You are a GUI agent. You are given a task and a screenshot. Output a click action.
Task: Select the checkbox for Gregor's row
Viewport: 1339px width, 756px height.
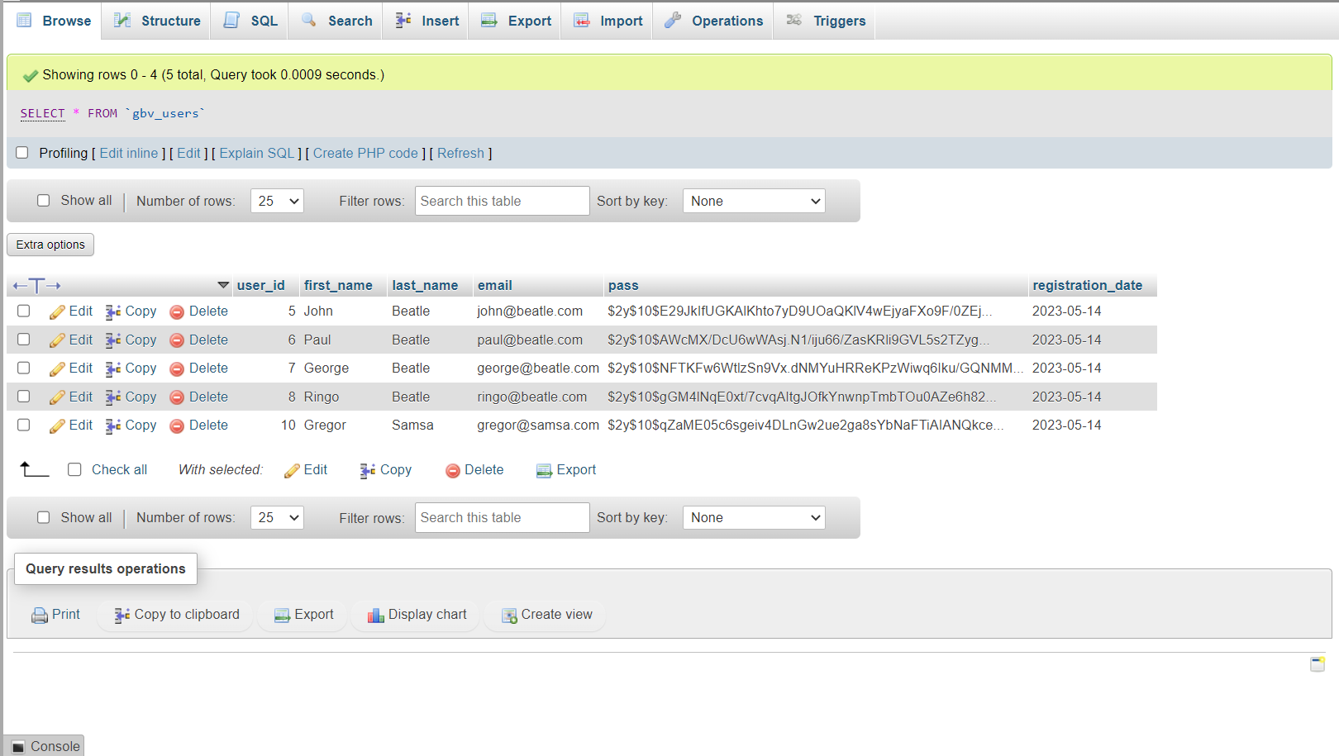point(24,425)
